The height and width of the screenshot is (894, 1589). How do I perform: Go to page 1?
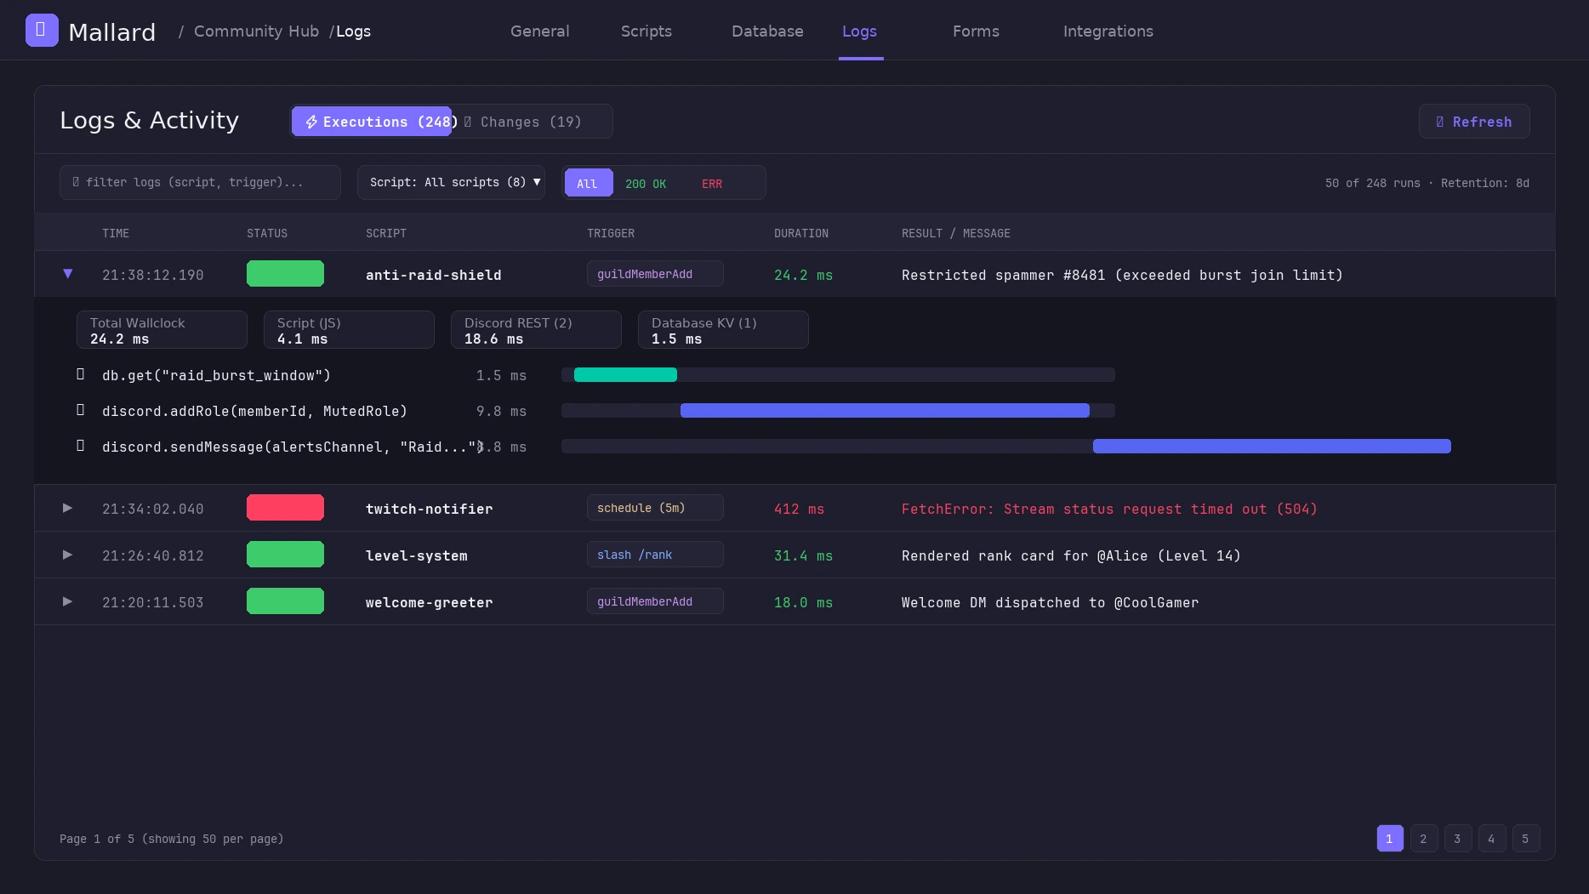(1390, 839)
